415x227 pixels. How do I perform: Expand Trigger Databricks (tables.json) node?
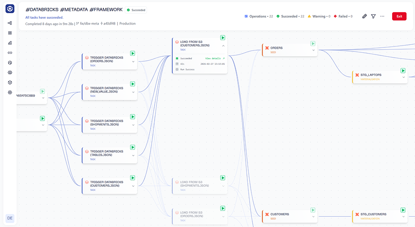[133, 156]
